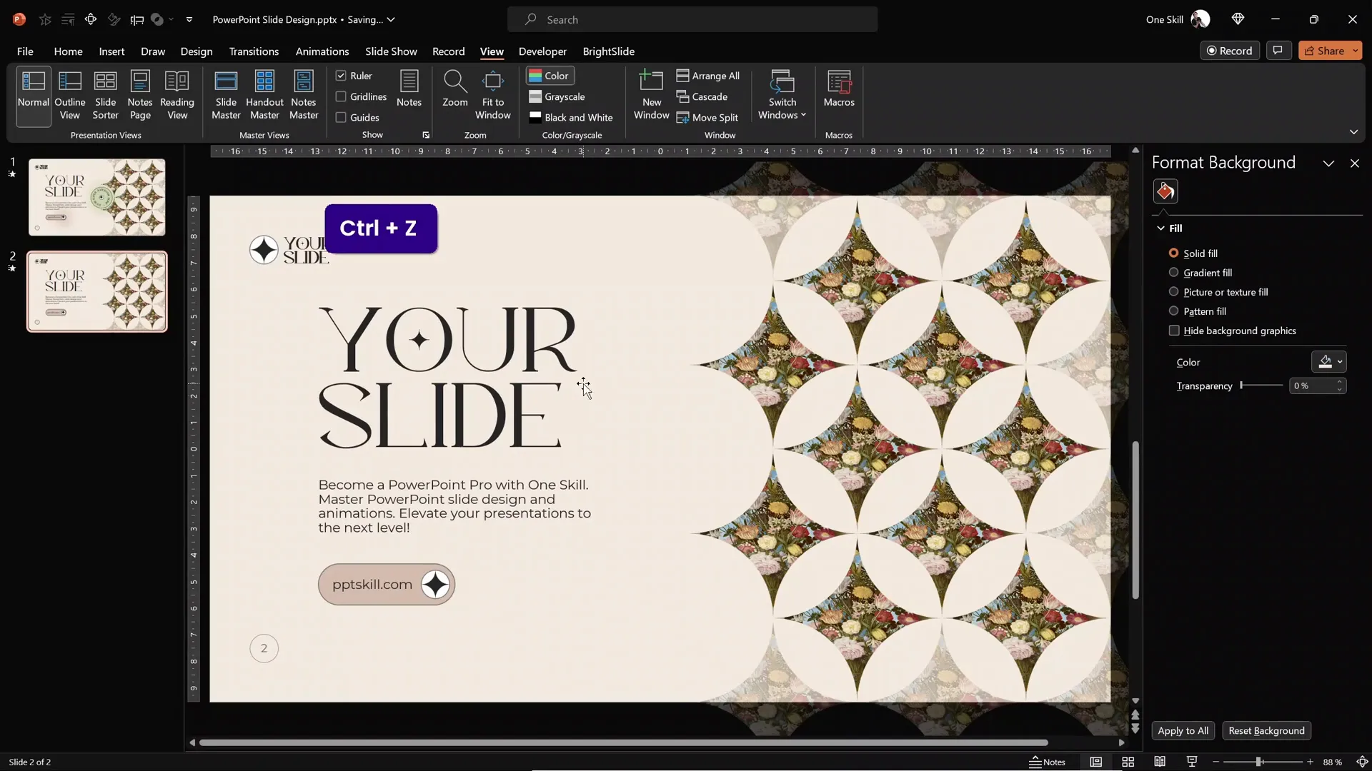Open the Slide Master view

click(226, 96)
